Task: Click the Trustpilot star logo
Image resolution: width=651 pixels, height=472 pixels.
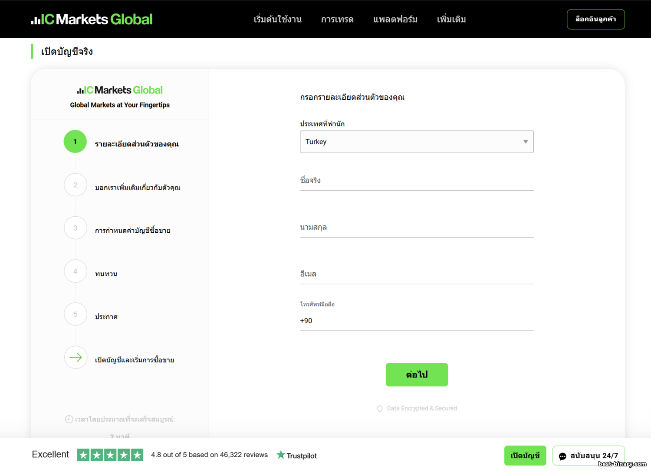Action: point(297,455)
